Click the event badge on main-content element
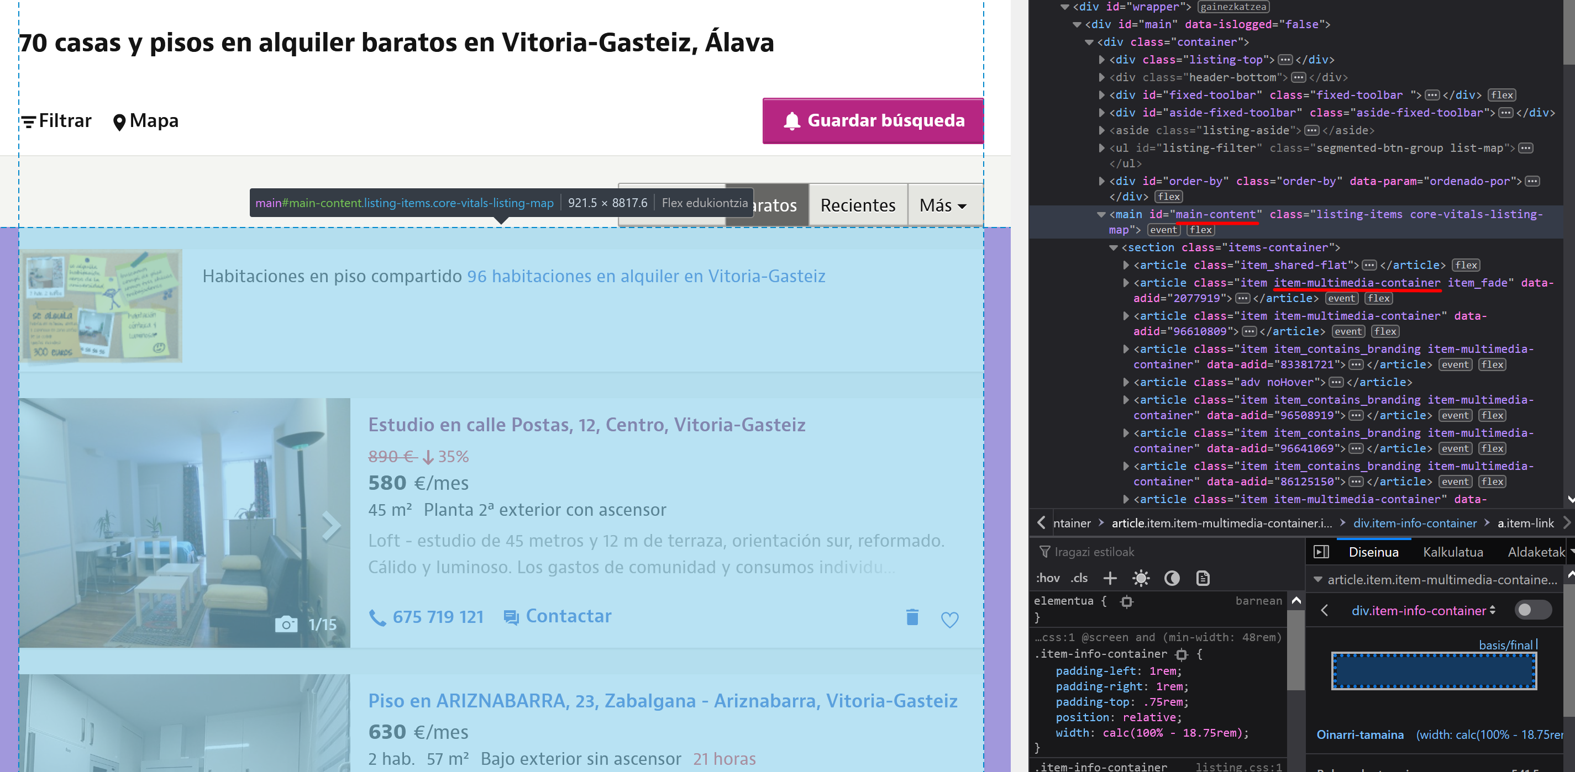Viewport: 1575px width, 772px height. point(1163,230)
